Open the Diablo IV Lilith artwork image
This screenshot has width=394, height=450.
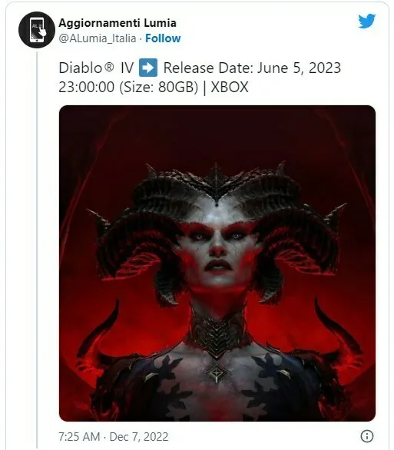pos(217,263)
